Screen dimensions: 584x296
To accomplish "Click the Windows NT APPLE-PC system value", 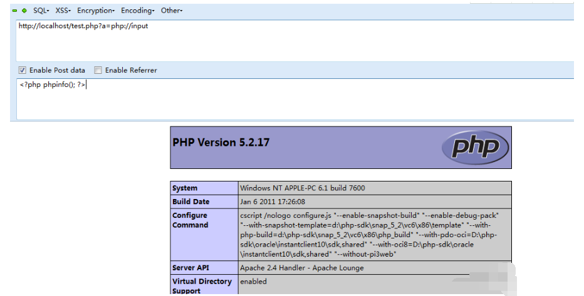I will 302,188.
